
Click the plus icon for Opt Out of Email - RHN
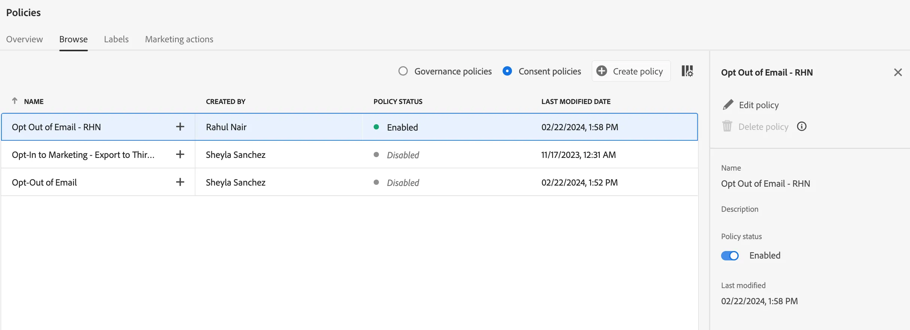pos(180,127)
